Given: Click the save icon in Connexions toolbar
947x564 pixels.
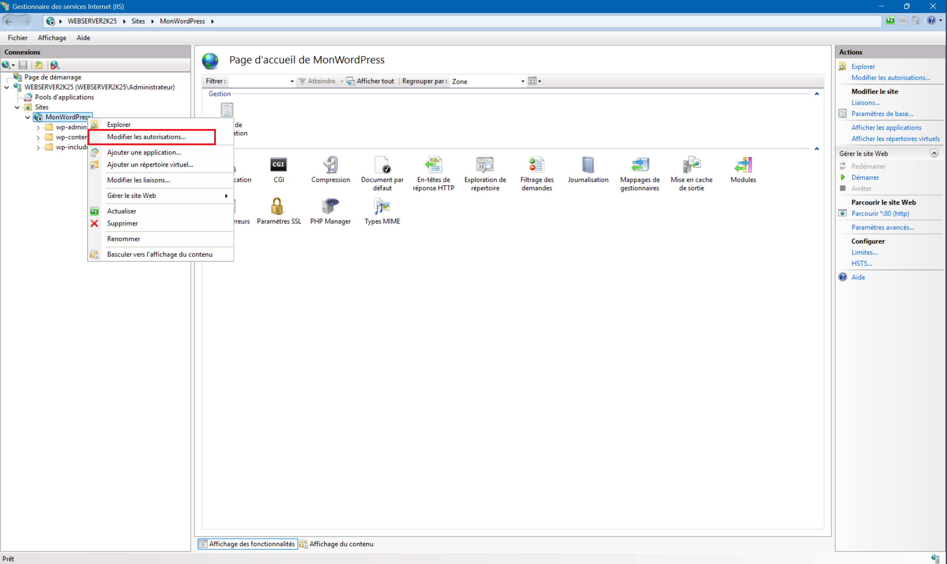Looking at the screenshot, I should click(23, 65).
